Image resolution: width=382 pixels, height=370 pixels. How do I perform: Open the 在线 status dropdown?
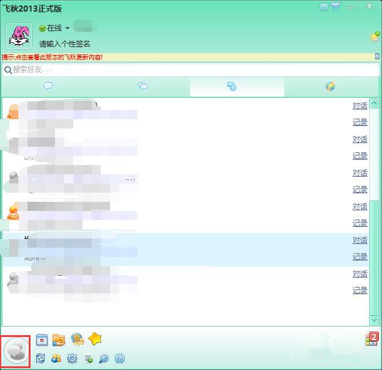point(54,28)
